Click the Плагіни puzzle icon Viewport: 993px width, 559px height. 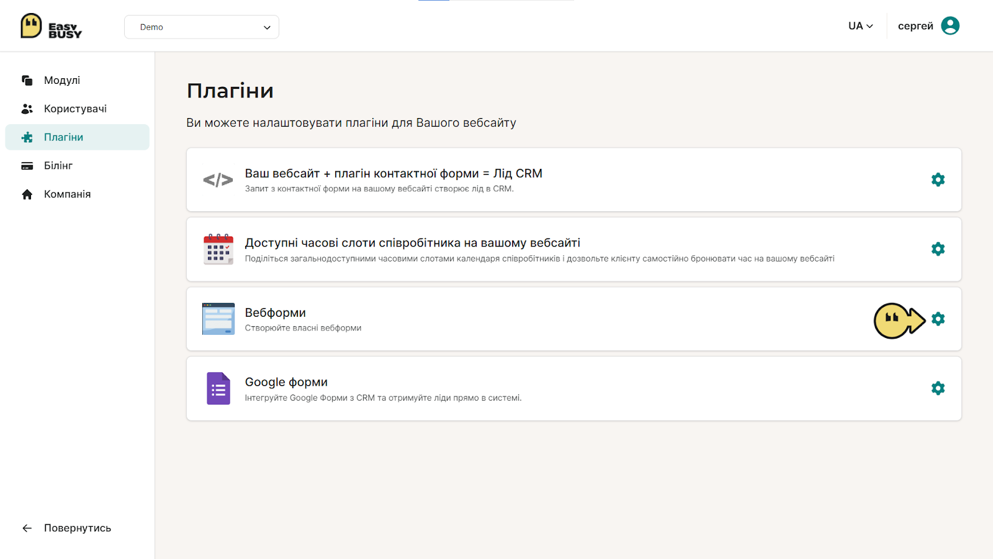pyautogui.click(x=27, y=137)
